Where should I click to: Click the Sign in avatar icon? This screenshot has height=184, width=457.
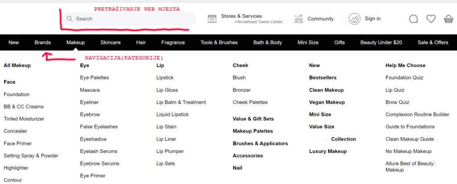[x=354, y=19]
